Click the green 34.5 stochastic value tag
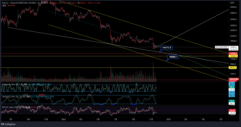The width and height of the screenshot is (241, 127). (x=232, y=101)
